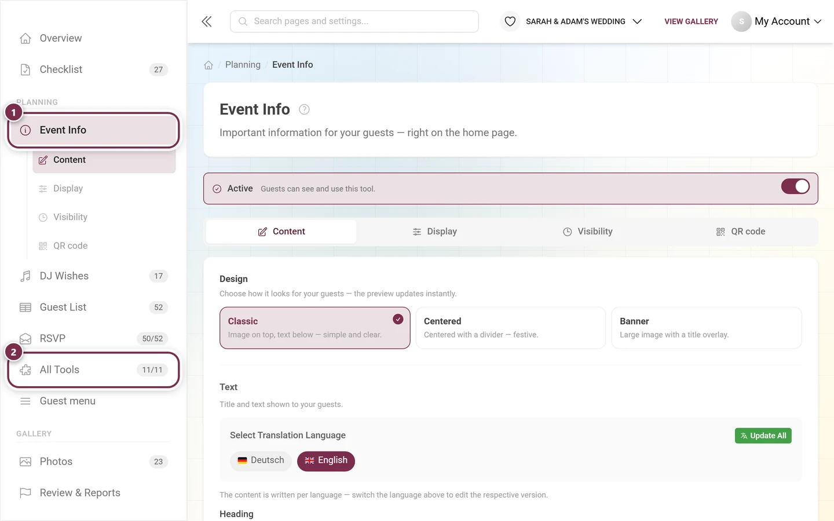
Task: Click the Guest List table icon
Action: [x=25, y=307]
